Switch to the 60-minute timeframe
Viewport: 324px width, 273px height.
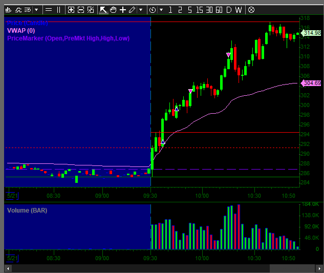pyautogui.click(x=219, y=10)
